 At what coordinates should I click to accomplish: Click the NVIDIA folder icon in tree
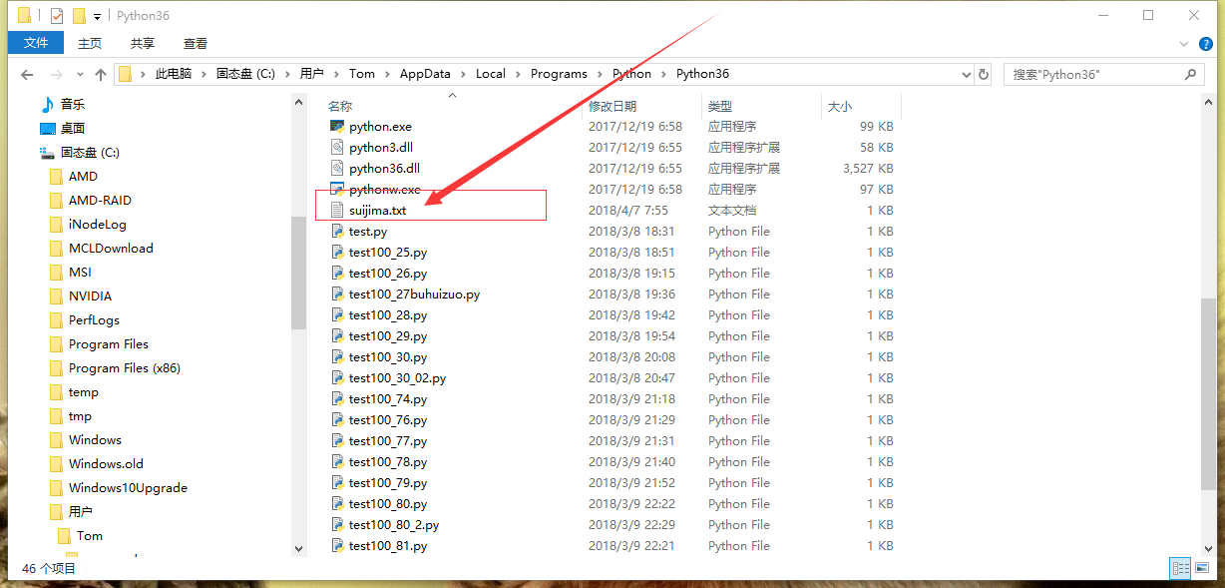coord(56,296)
